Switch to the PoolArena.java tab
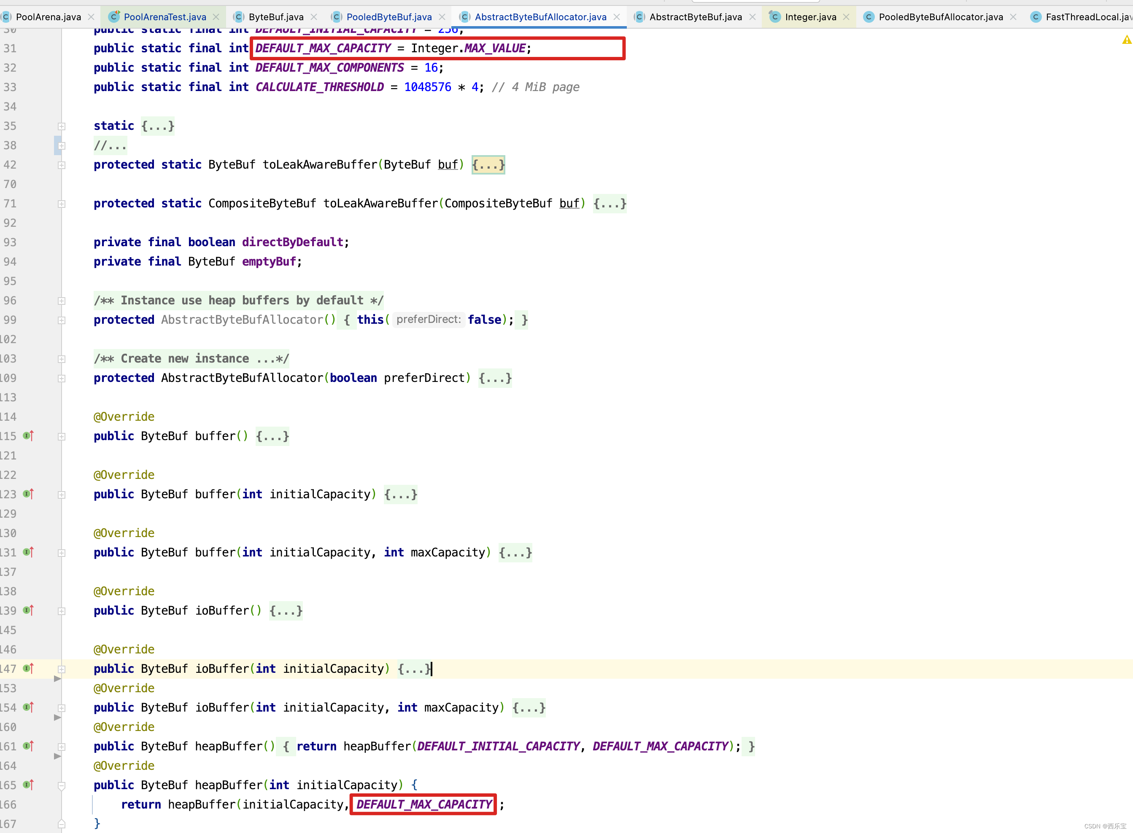The height and width of the screenshot is (833, 1133). pyautogui.click(x=49, y=16)
